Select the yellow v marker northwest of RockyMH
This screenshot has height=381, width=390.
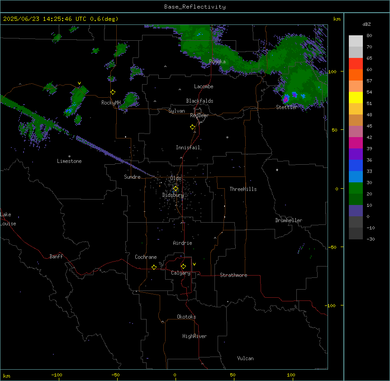pos(79,83)
